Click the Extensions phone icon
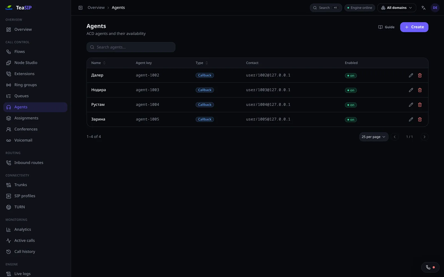Image resolution: width=444 pixels, height=277 pixels. click(9, 74)
